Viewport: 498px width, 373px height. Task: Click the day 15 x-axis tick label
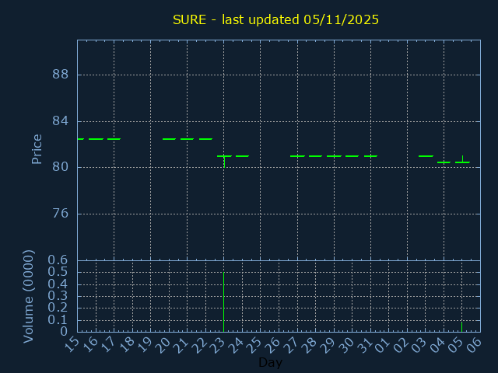72,343
